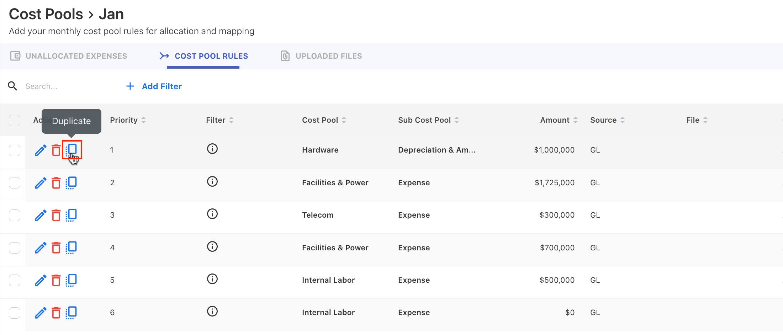Click the $0 amount cell
Image resolution: width=783 pixels, height=335 pixels.
570,313
